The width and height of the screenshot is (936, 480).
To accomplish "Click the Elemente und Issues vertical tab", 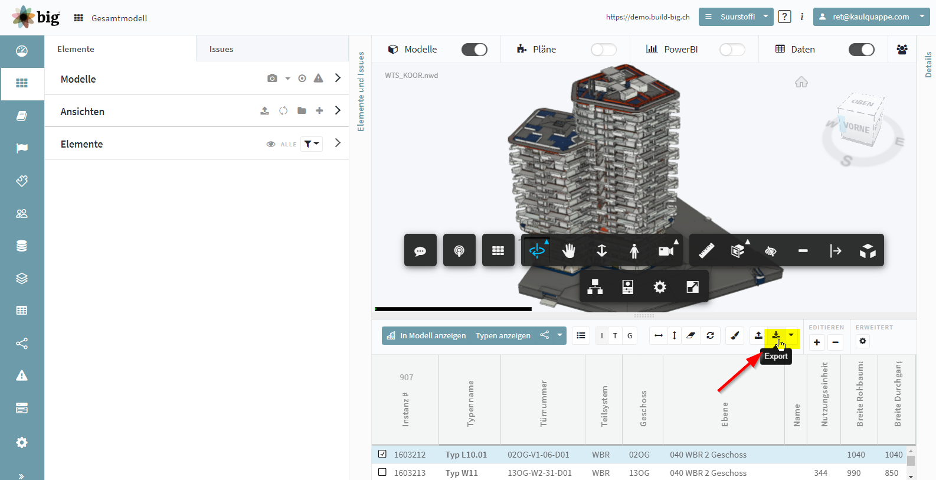I will click(x=361, y=92).
